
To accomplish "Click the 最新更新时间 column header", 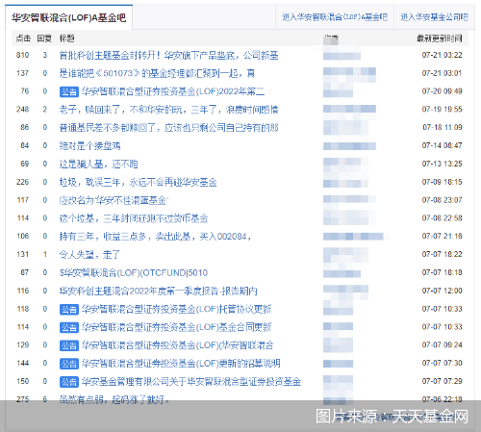I will click(x=440, y=38).
